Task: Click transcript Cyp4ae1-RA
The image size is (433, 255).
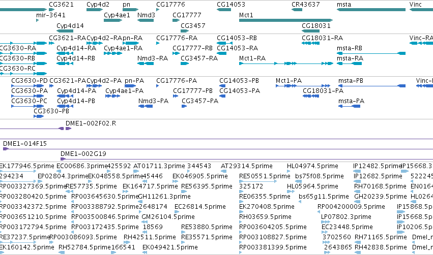Action: pyautogui.click(x=123, y=48)
